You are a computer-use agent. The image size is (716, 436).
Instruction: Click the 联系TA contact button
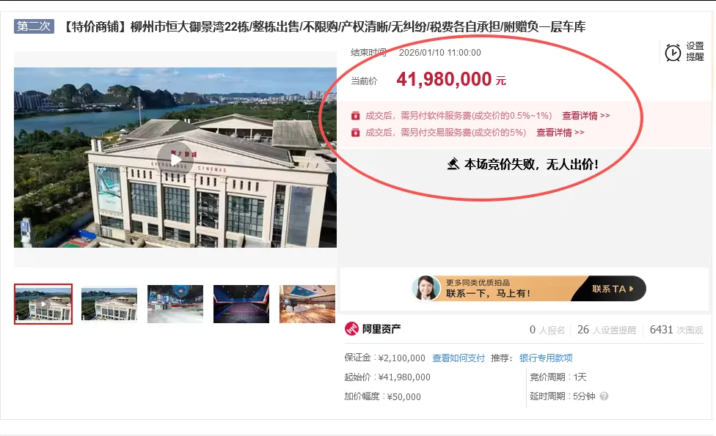(x=613, y=289)
